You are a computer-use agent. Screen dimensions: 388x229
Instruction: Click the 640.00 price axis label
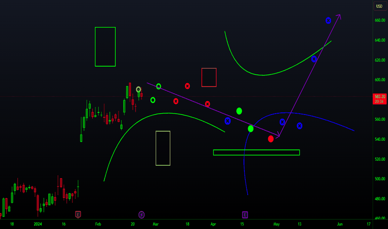(x=380, y=40)
